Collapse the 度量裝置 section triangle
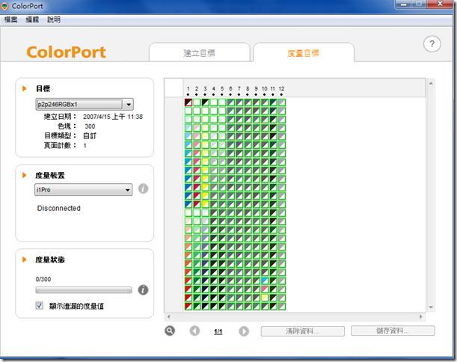The width and height of the screenshot is (457, 362). point(25,175)
